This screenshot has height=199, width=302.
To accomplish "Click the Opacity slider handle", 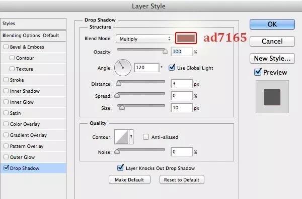I will (165, 51).
